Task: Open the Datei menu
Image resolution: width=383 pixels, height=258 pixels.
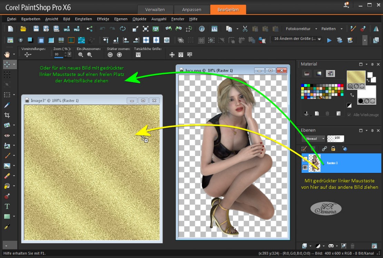Action: click(11, 19)
